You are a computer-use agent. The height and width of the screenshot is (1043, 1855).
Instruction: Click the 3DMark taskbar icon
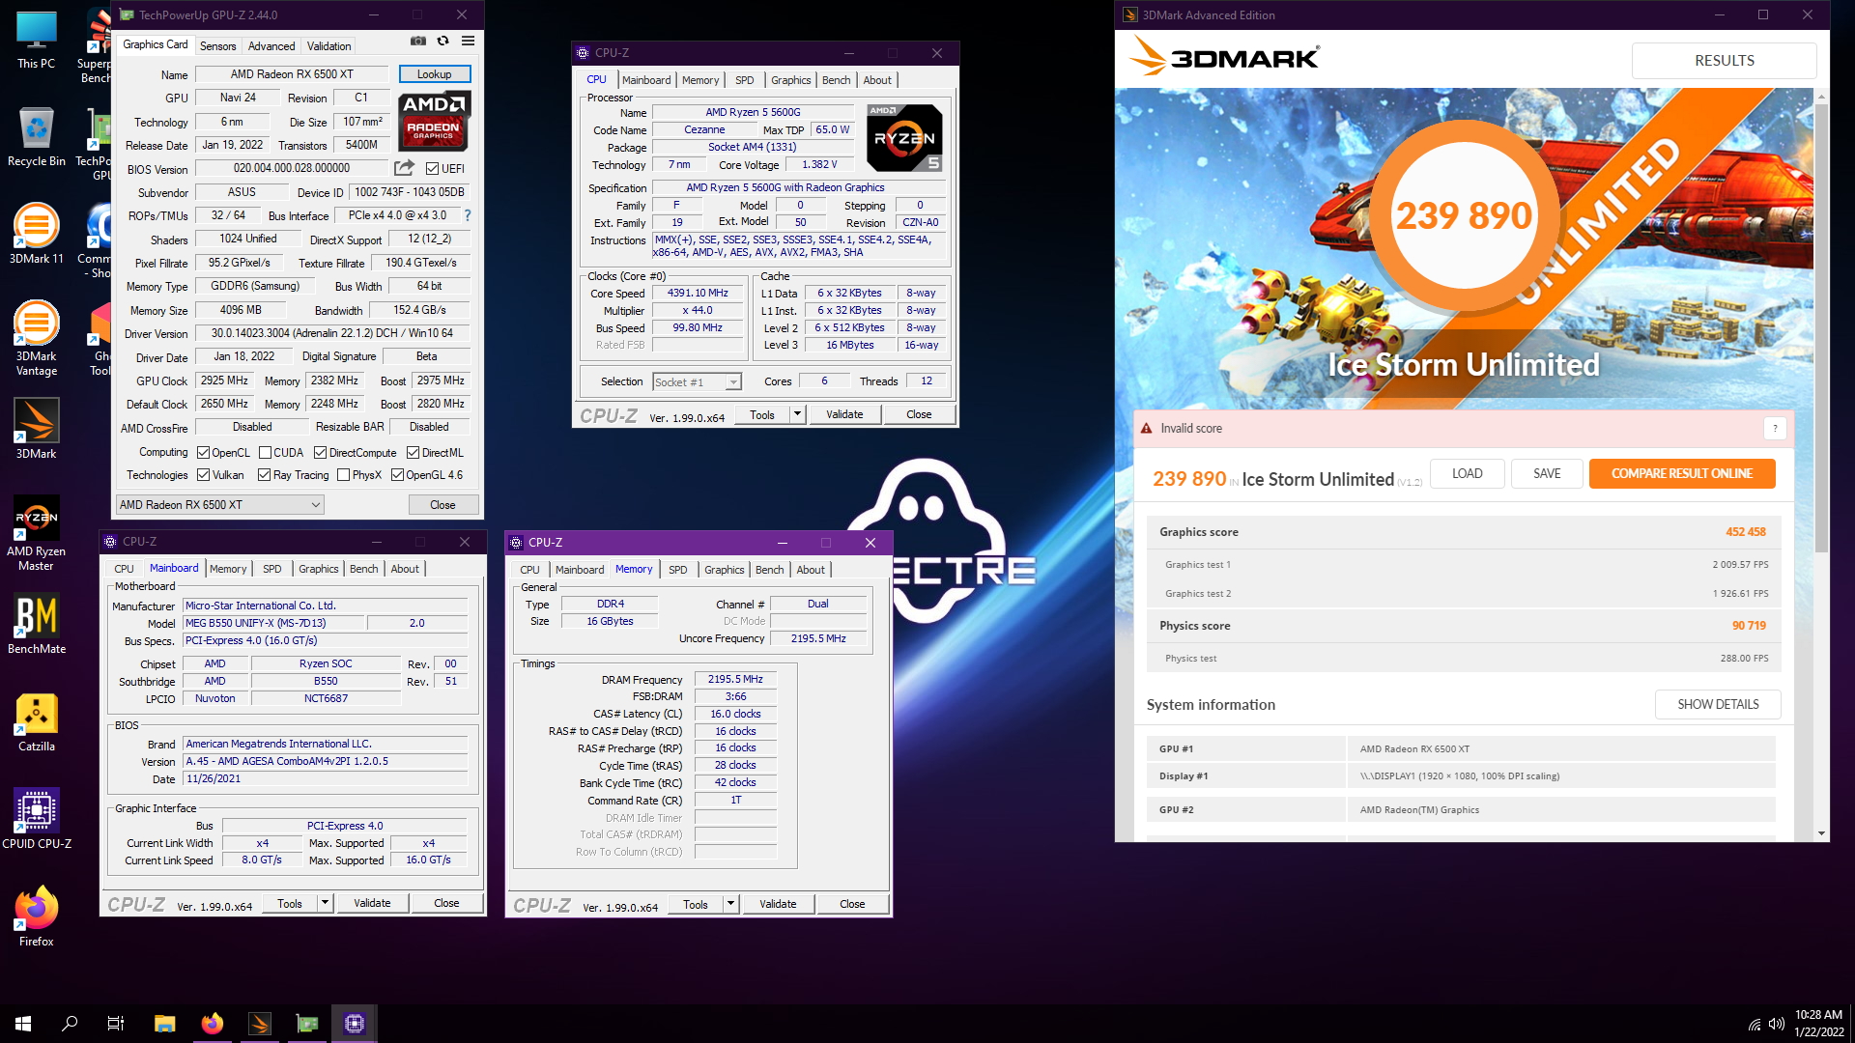click(x=260, y=1024)
